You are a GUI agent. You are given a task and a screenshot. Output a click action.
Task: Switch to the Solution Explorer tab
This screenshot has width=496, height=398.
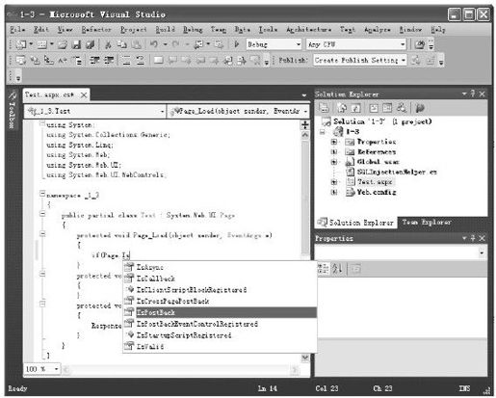(x=355, y=223)
